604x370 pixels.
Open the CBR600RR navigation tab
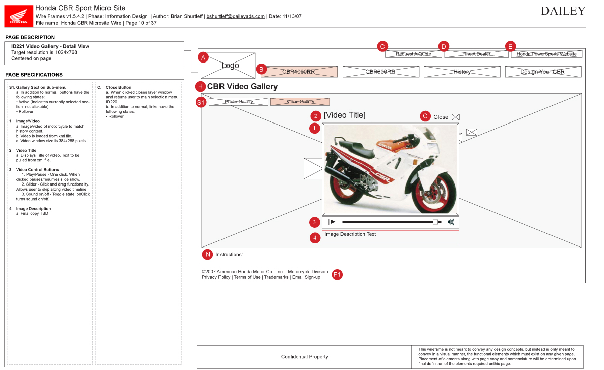pos(380,72)
